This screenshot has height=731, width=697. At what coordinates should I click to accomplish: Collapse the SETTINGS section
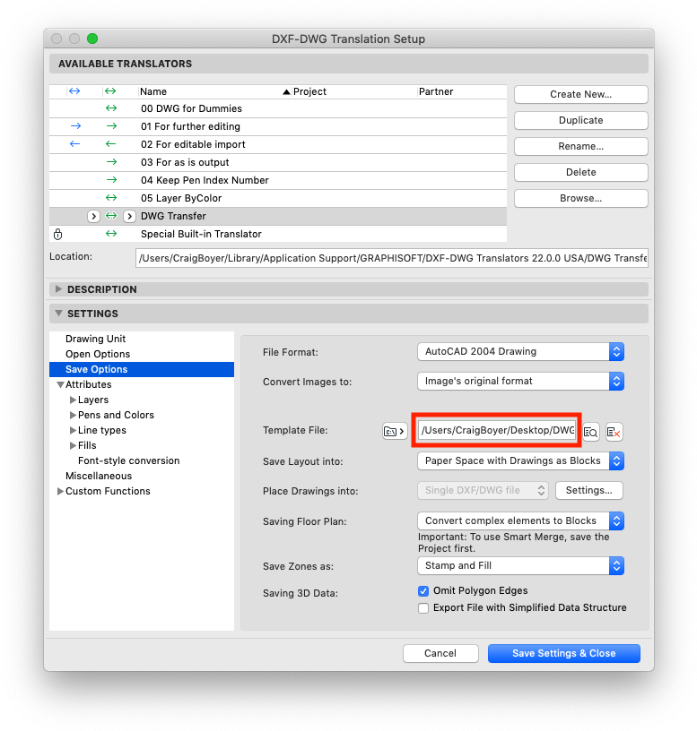pyautogui.click(x=58, y=314)
